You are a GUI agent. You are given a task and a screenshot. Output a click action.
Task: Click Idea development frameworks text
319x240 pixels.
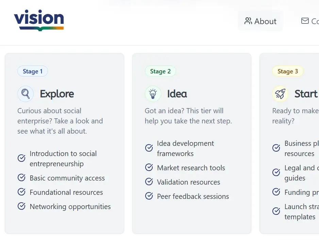pyautogui.click(x=185, y=148)
